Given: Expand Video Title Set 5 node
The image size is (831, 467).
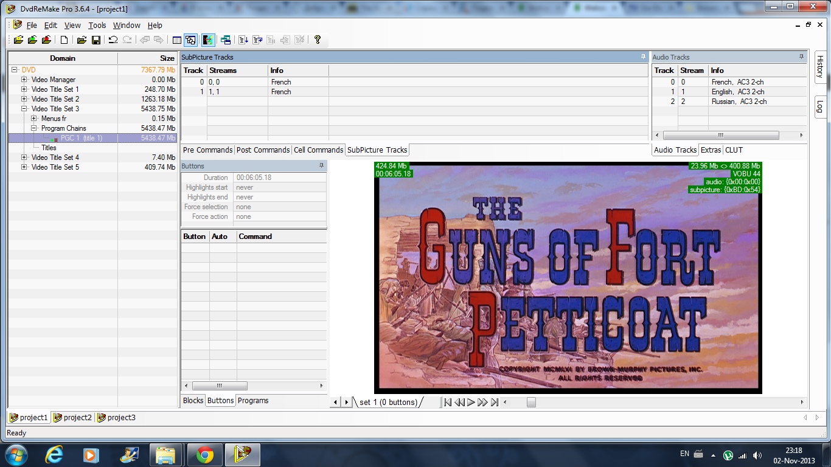Looking at the screenshot, I should coord(24,167).
